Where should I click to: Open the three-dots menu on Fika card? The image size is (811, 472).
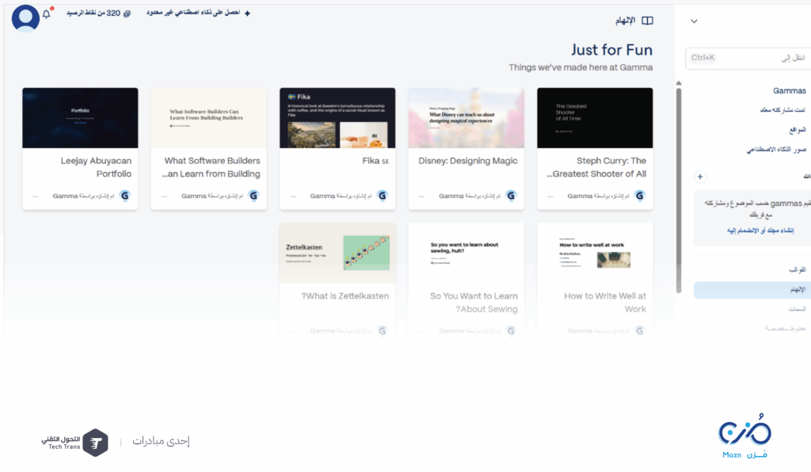click(293, 196)
